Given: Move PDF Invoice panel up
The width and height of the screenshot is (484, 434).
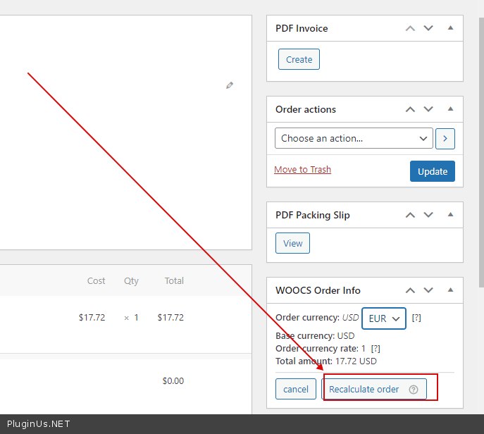Looking at the screenshot, I should tap(410, 28).
